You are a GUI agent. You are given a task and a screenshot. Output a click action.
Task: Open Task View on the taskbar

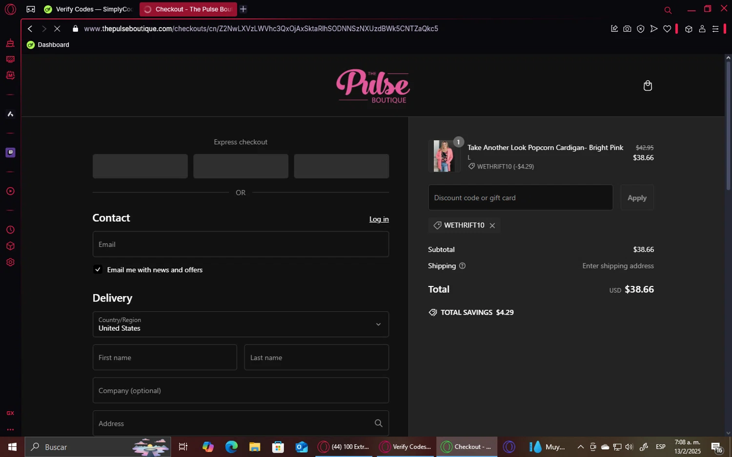pyautogui.click(x=183, y=447)
